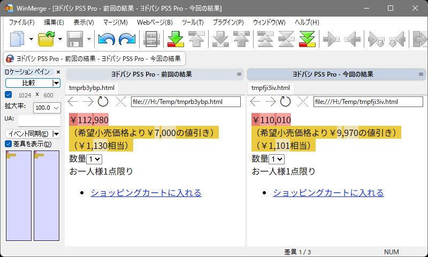Click Copy Right and Advance icon
The width and height of the screenshot is (428, 257).
376,39
